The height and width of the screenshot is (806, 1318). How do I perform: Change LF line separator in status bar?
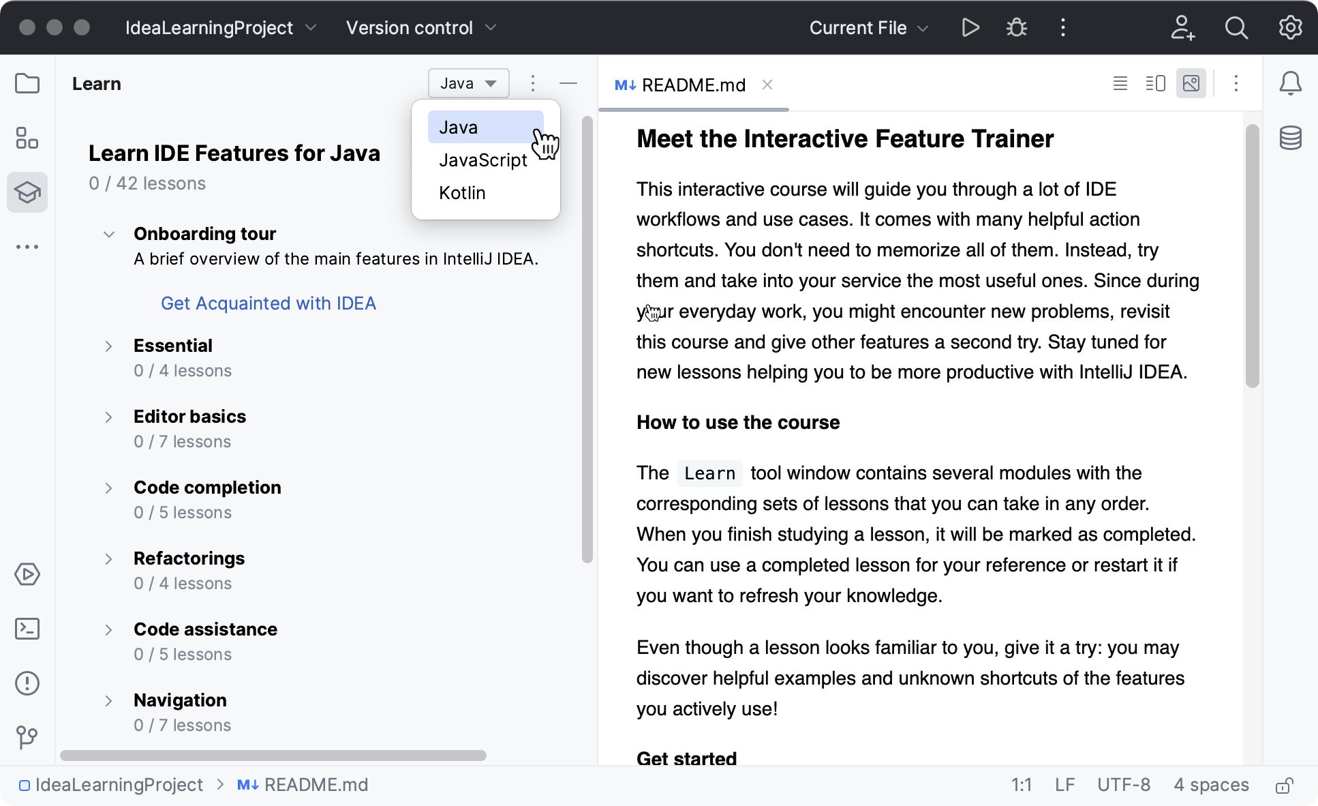[x=1064, y=786]
